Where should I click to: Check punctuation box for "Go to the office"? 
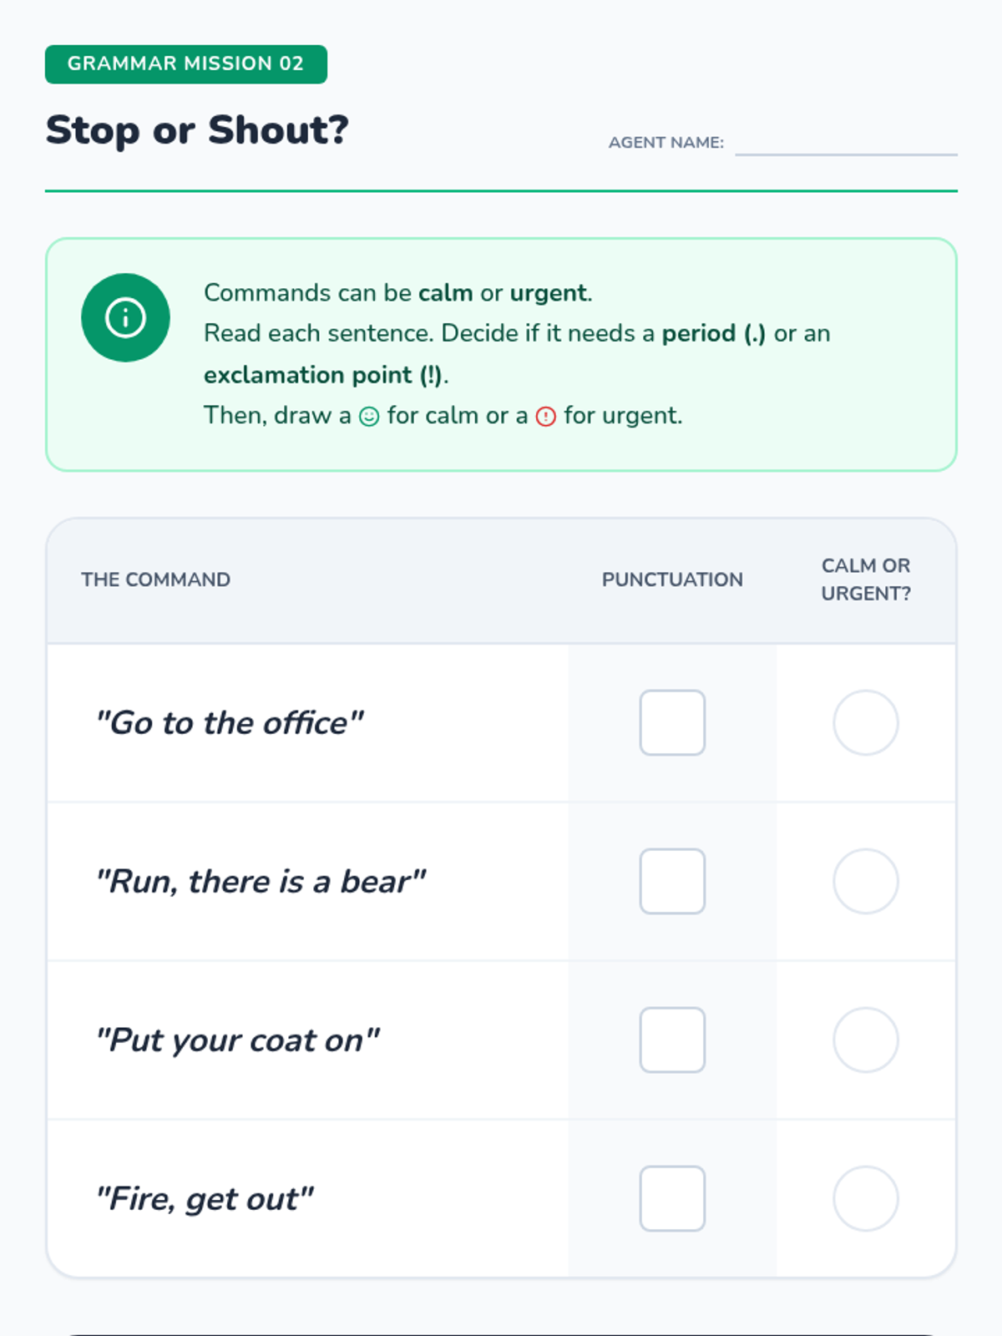672,722
